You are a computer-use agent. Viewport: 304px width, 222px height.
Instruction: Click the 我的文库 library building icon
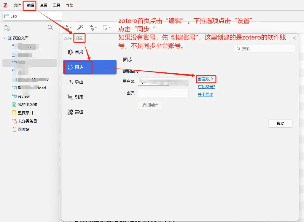click(x=9, y=38)
